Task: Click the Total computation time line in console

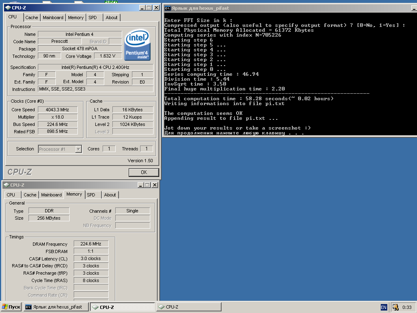Action: point(249,99)
